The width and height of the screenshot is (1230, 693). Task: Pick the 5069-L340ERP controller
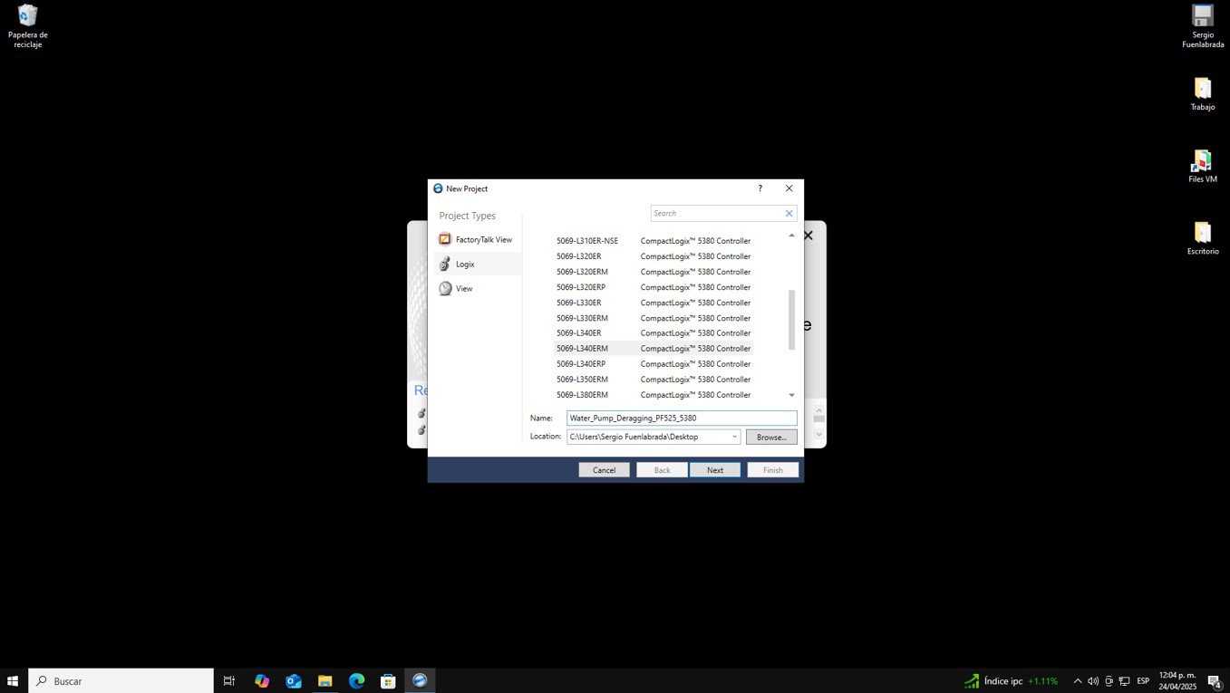coord(654,363)
